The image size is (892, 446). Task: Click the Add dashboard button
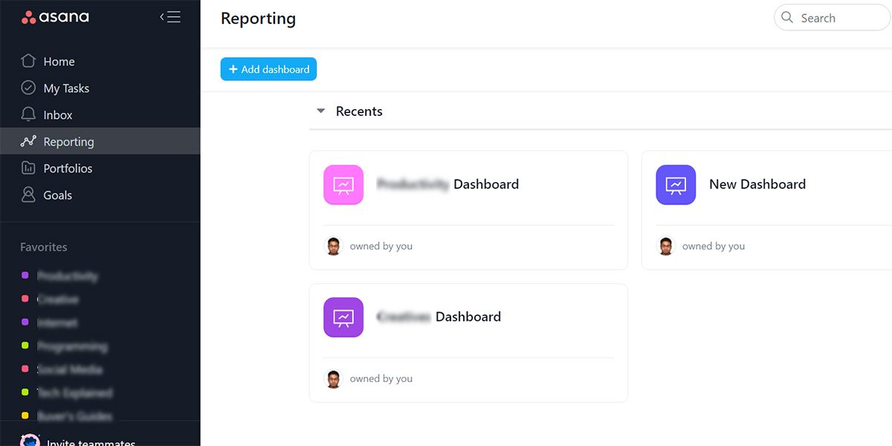(268, 69)
